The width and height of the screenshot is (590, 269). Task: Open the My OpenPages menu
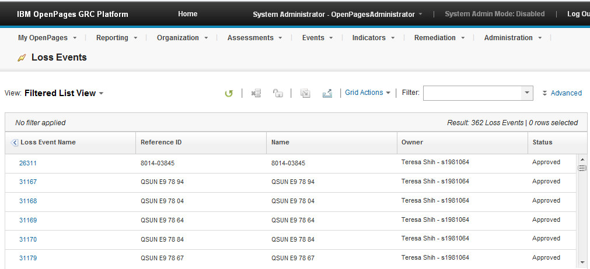[x=47, y=37]
